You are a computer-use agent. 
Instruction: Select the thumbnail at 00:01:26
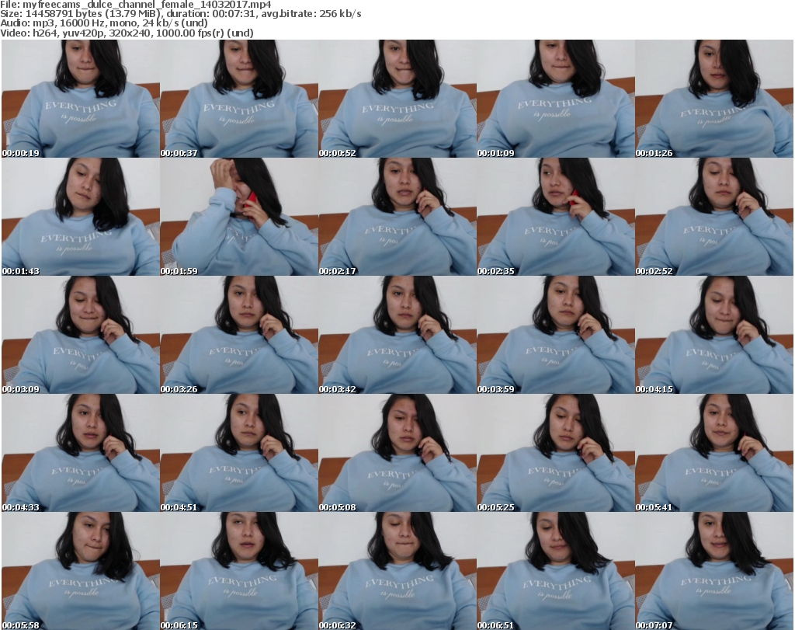pos(713,99)
